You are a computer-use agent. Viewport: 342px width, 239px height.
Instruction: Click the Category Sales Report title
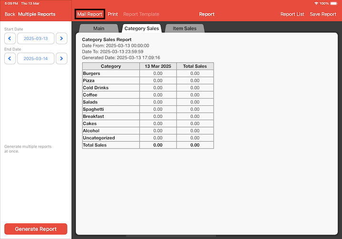[x=107, y=40]
